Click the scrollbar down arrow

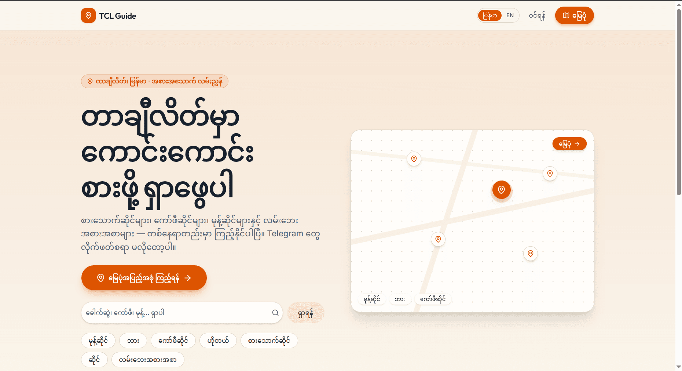tap(679, 367)
